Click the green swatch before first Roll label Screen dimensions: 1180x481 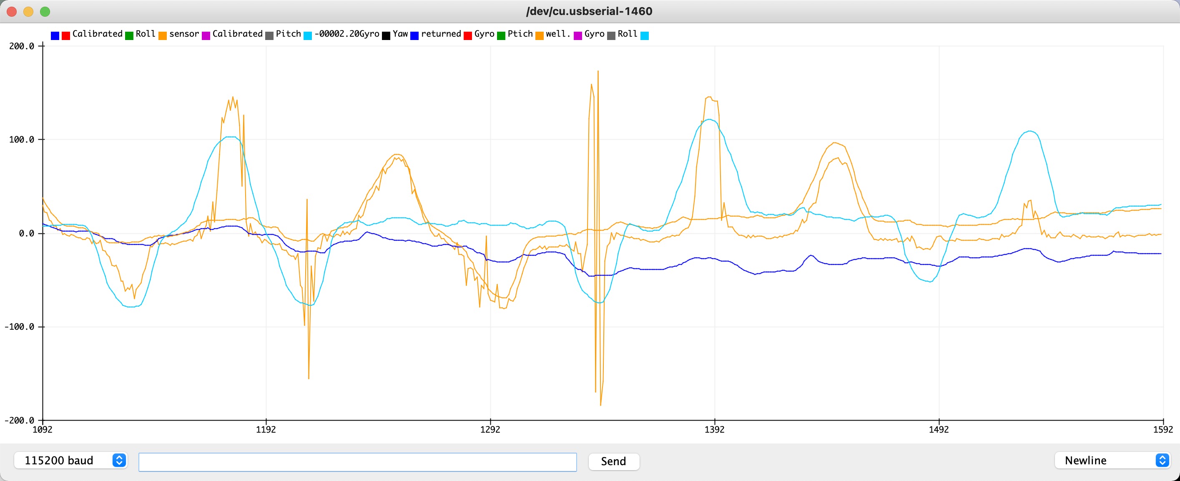click(129, 36)
